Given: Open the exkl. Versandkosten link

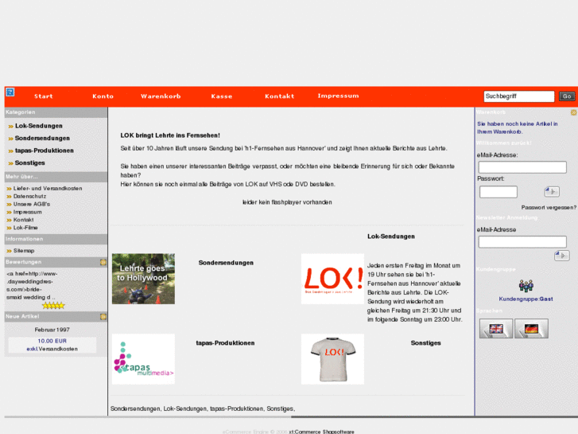Looking at the screenshot, I should pyautogui.click(x=52, y=349).
